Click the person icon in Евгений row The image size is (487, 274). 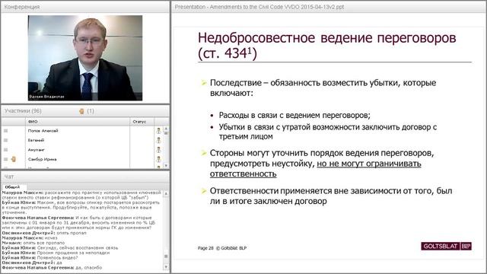point(158,140)
